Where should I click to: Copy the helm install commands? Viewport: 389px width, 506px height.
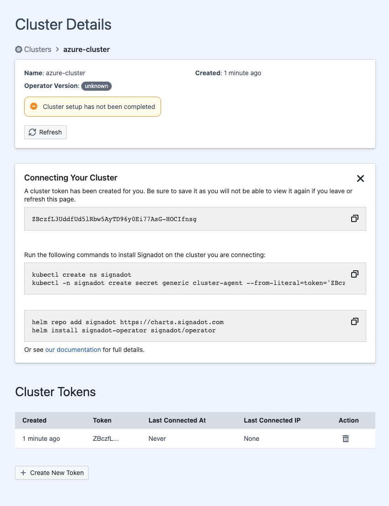pos(354,321)
